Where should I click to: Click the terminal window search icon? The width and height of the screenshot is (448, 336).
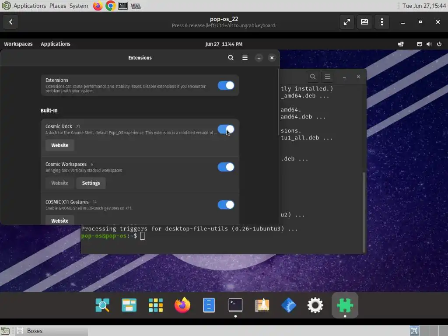coord(312,77)
